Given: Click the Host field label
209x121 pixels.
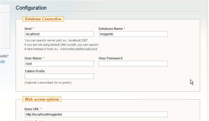Looking at the screenshot, I should coord(28,29).
